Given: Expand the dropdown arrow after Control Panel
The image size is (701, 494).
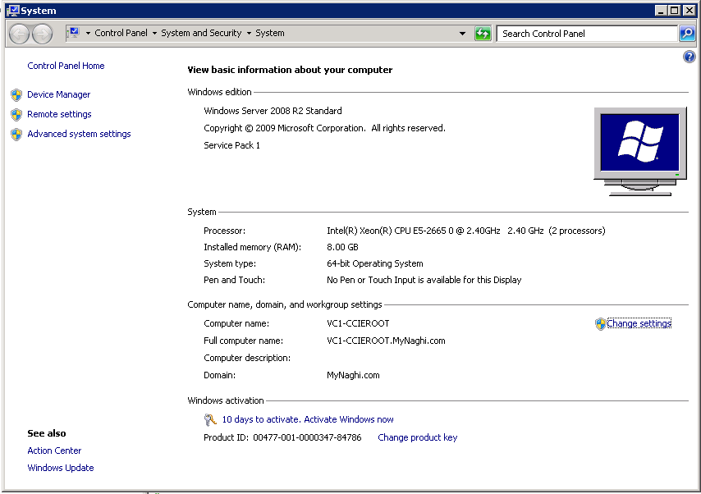Looking at the screenshot, I should click(154, 34).
